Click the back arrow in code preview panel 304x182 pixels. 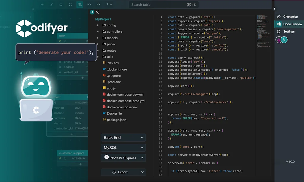coord(92,12)
